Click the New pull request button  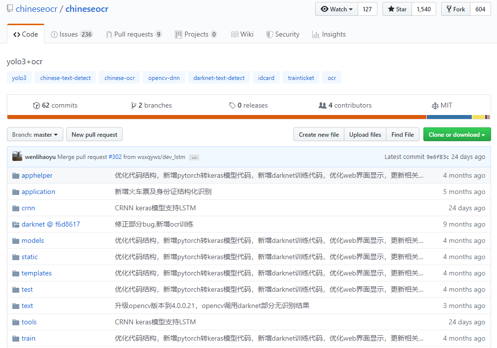tap(94, 135)
